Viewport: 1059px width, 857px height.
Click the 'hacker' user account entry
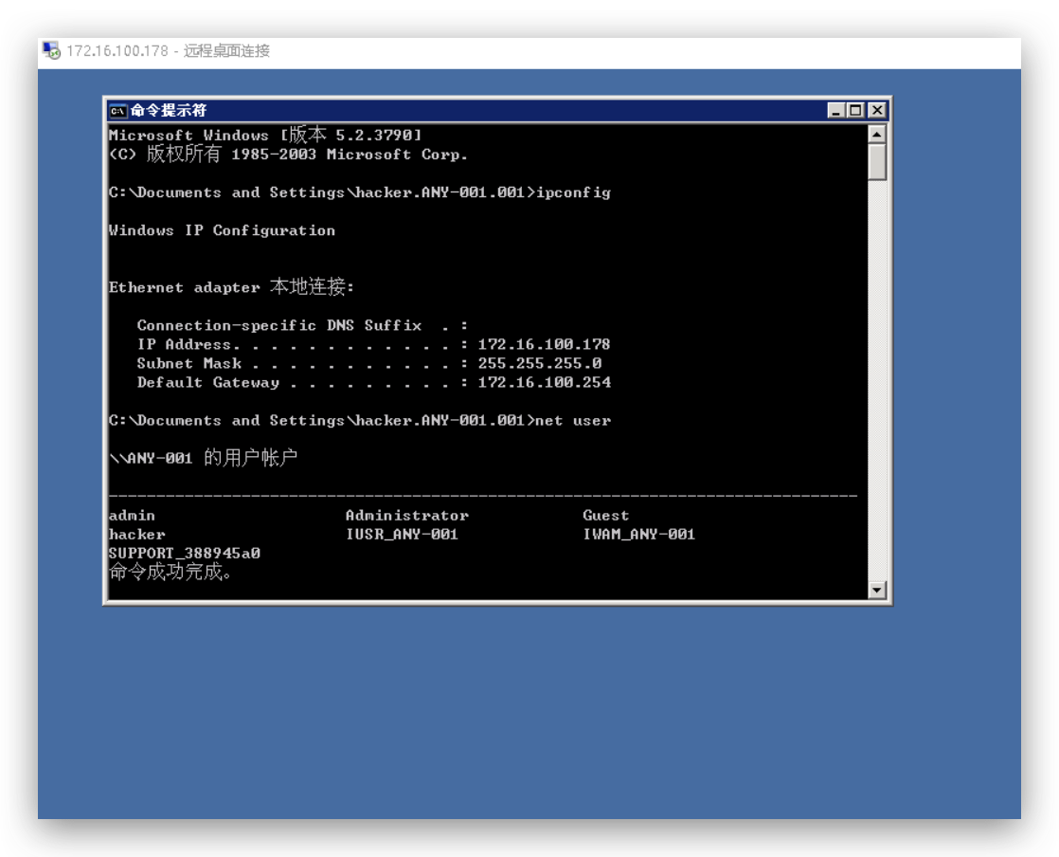pyautogui.click(x=137, y=534)
